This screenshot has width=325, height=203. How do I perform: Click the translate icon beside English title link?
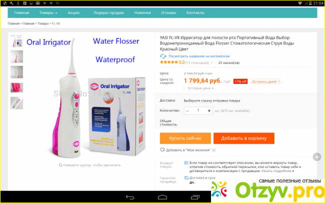point(163,56)
